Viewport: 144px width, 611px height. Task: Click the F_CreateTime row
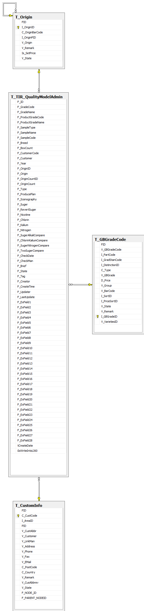(38, 287)
